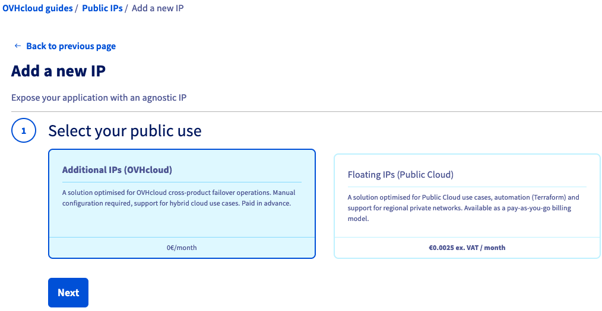Screen dimensions: 602x311
Task: Click the slash separator after OVHcloud guides
Action: tap(77, 9)
